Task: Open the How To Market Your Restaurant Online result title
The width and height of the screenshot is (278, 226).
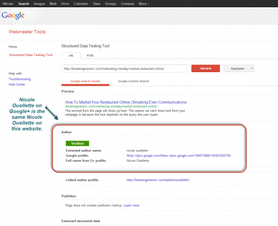Action: [x=126, y=102]
